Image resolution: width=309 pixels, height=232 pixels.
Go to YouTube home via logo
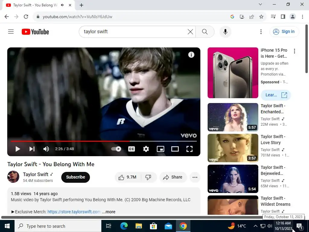point(35,32)
